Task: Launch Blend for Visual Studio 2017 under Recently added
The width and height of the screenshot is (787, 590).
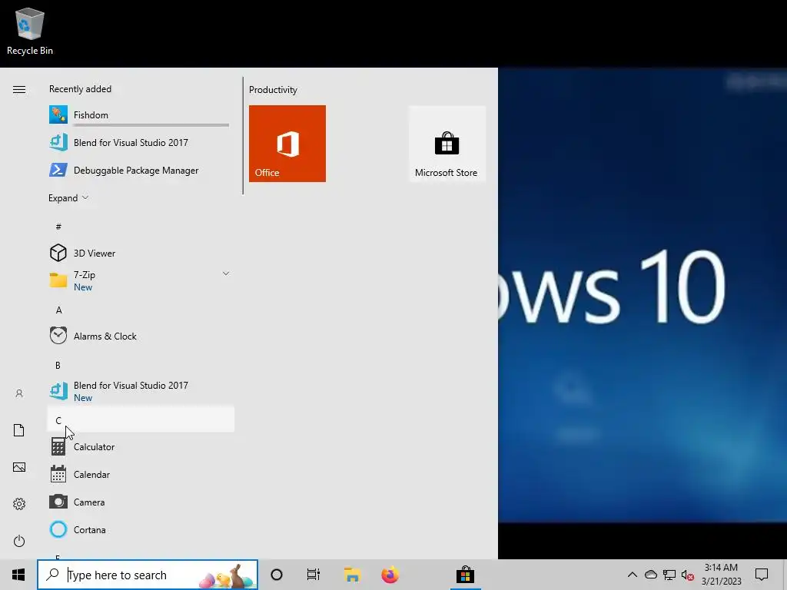Action: (141, 142)
